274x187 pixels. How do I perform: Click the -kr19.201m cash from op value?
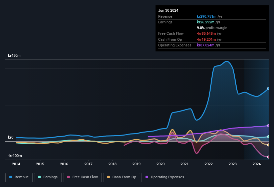[206, 39]
